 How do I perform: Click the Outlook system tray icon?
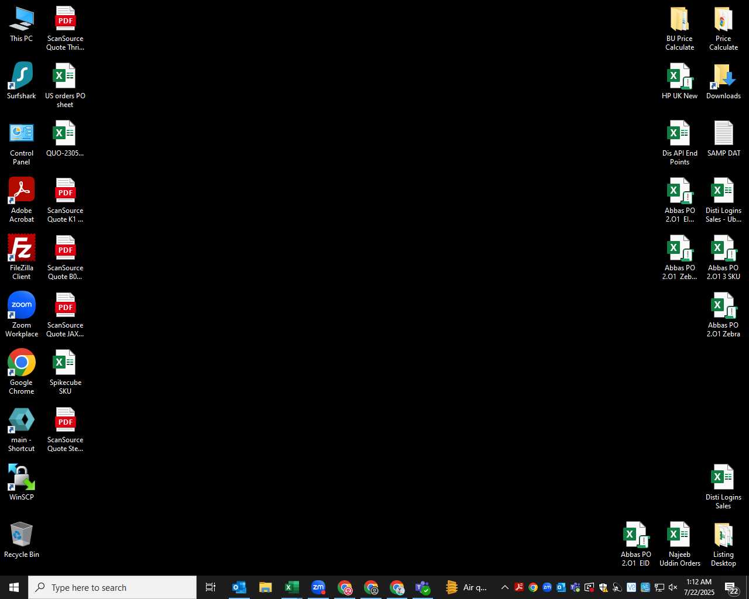point(561,587)
